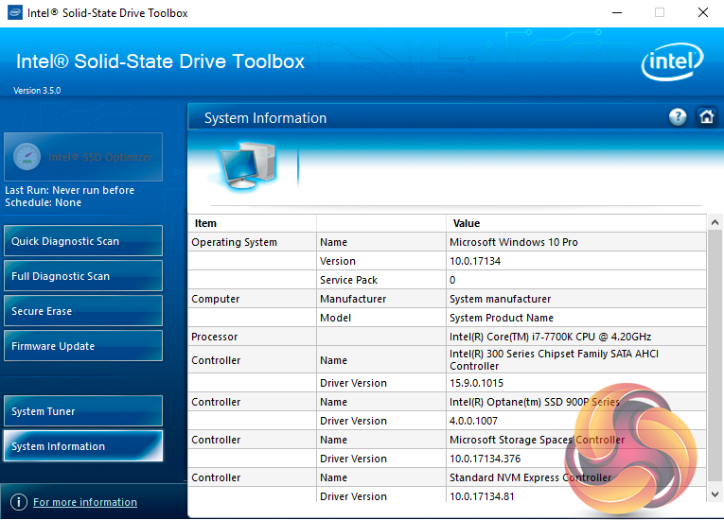This screenshot has height=520, width=724.
Task: Click the scrollbar down arrow
Action: coord(715,494)
